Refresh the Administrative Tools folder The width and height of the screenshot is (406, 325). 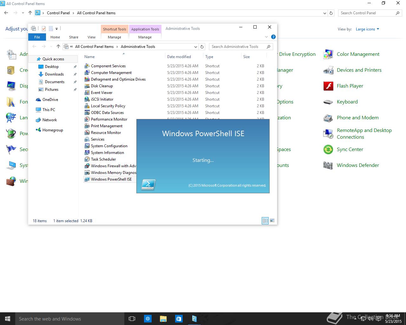pyautogui.click(x=202, y=47)
